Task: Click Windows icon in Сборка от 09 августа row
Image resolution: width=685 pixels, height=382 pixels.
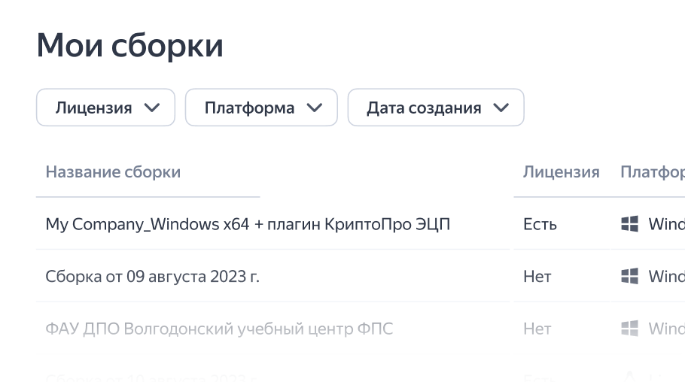Action: (629, 277)
